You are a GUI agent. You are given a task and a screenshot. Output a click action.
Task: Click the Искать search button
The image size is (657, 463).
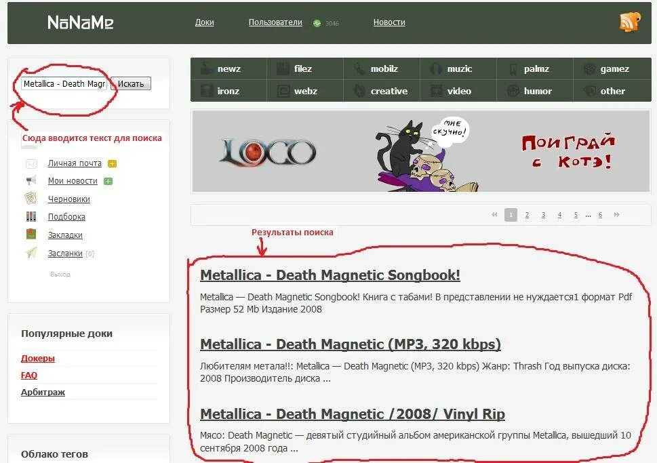(x=131, y=84)
